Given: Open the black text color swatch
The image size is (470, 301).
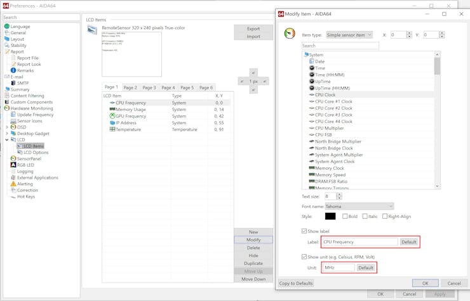Looking at the screenshot, I should click(330, 217).
